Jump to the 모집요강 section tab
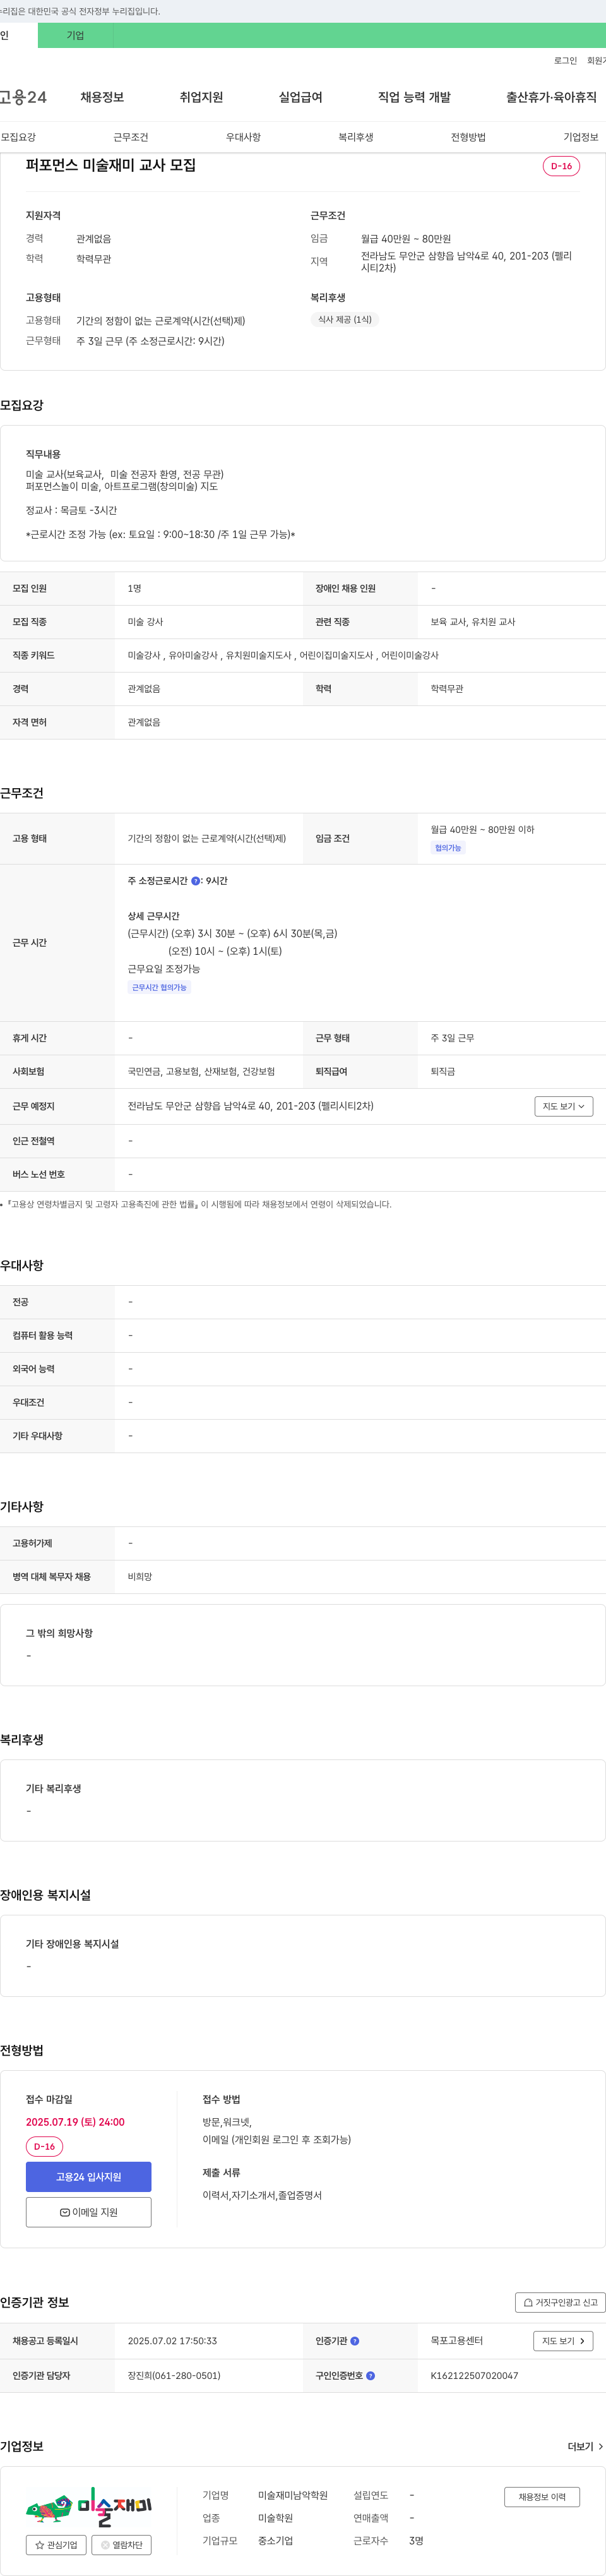Screen dimensions: 606x2576 18,137
